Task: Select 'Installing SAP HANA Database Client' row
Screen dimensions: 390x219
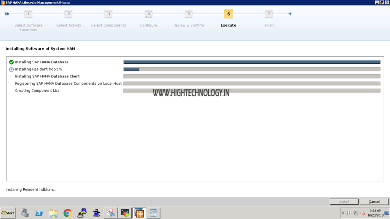Action: (x=47, y=76)
